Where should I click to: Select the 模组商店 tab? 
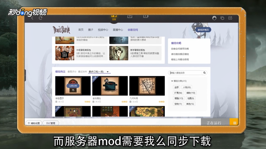tap(60, 72)
